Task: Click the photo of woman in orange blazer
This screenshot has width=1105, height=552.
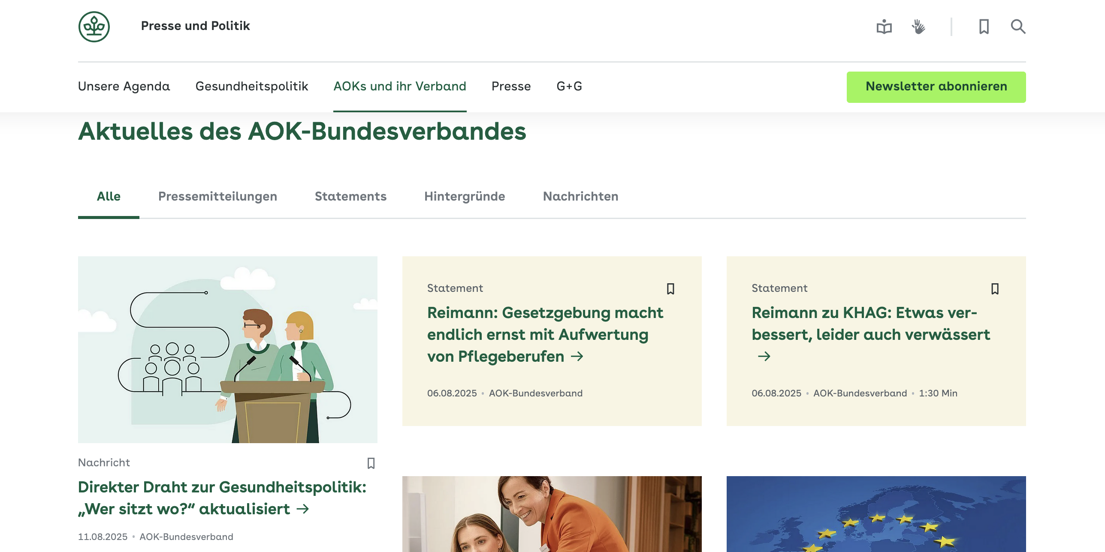Action: (x=552, y=514)
